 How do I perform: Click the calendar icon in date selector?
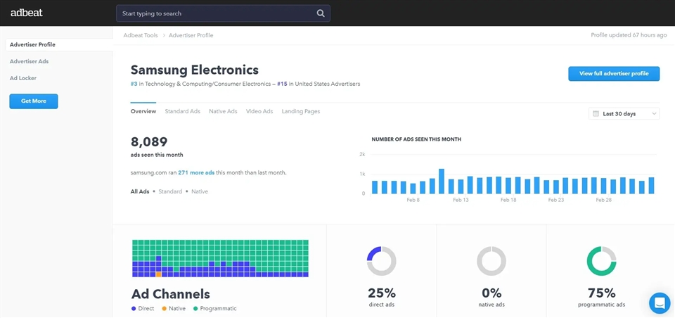pyautogui.click(x=596, y=114)
